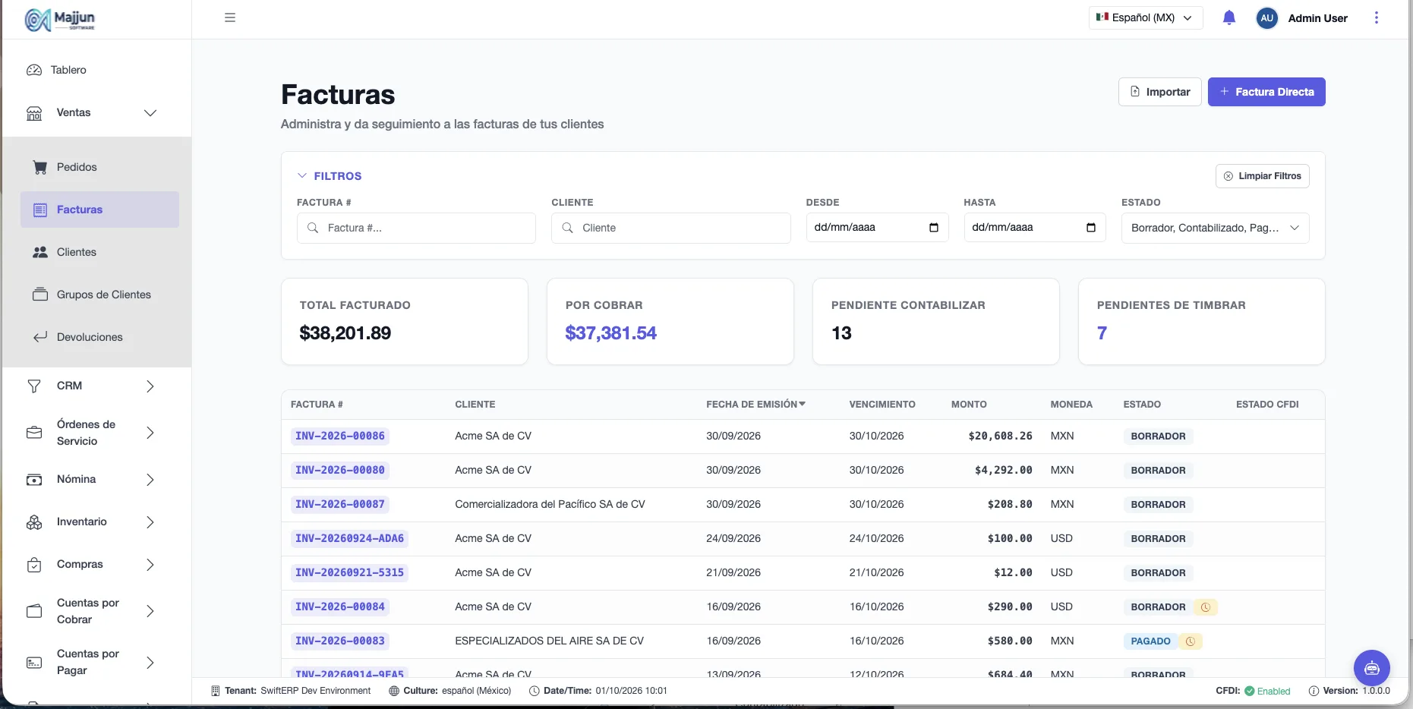The image size is (1413, 709).
Task: Click the Tablero dashboard icon
Action: click(x=34, y=70)
